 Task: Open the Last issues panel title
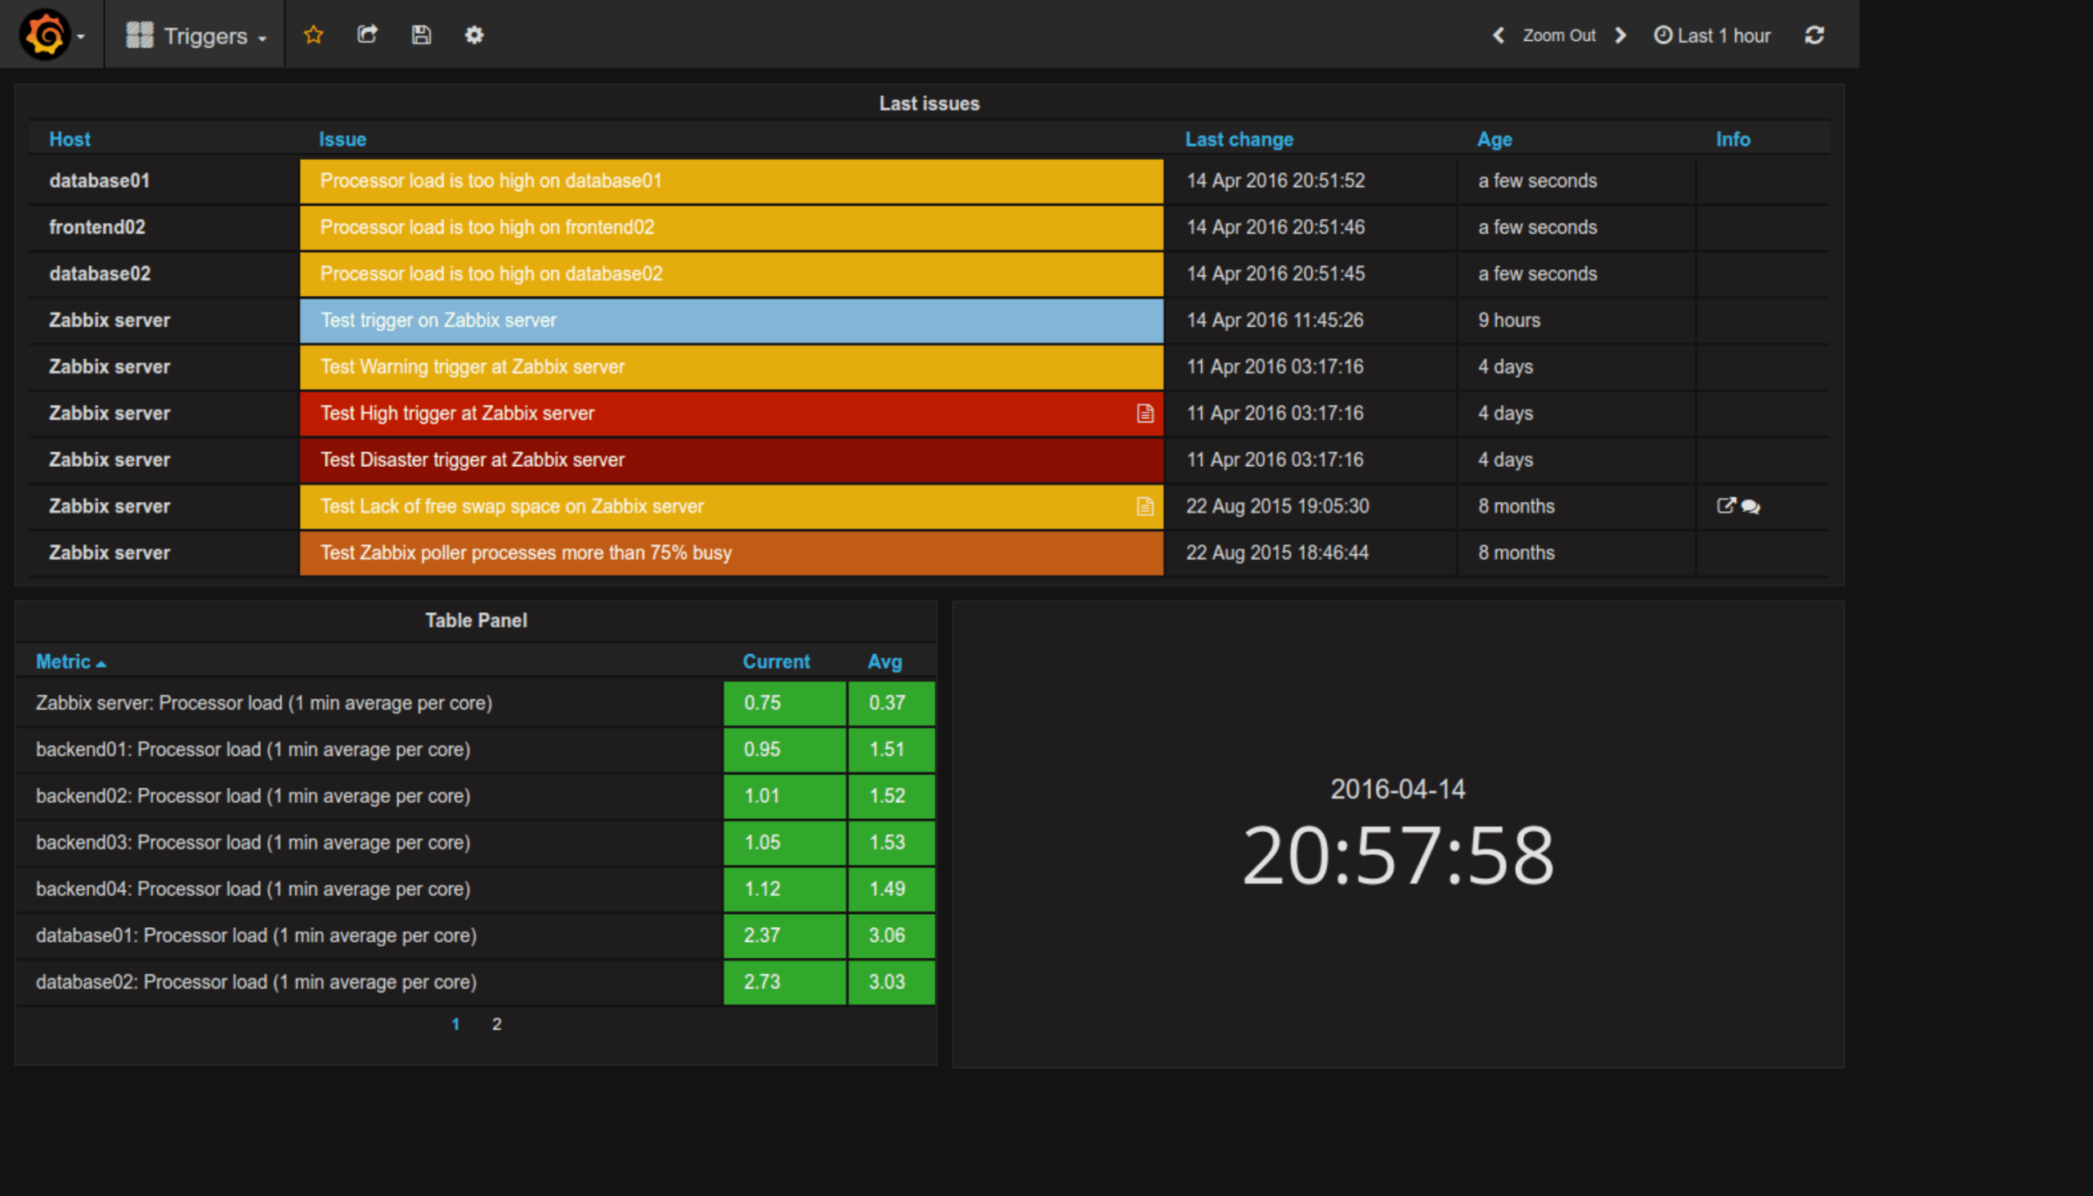929,104
